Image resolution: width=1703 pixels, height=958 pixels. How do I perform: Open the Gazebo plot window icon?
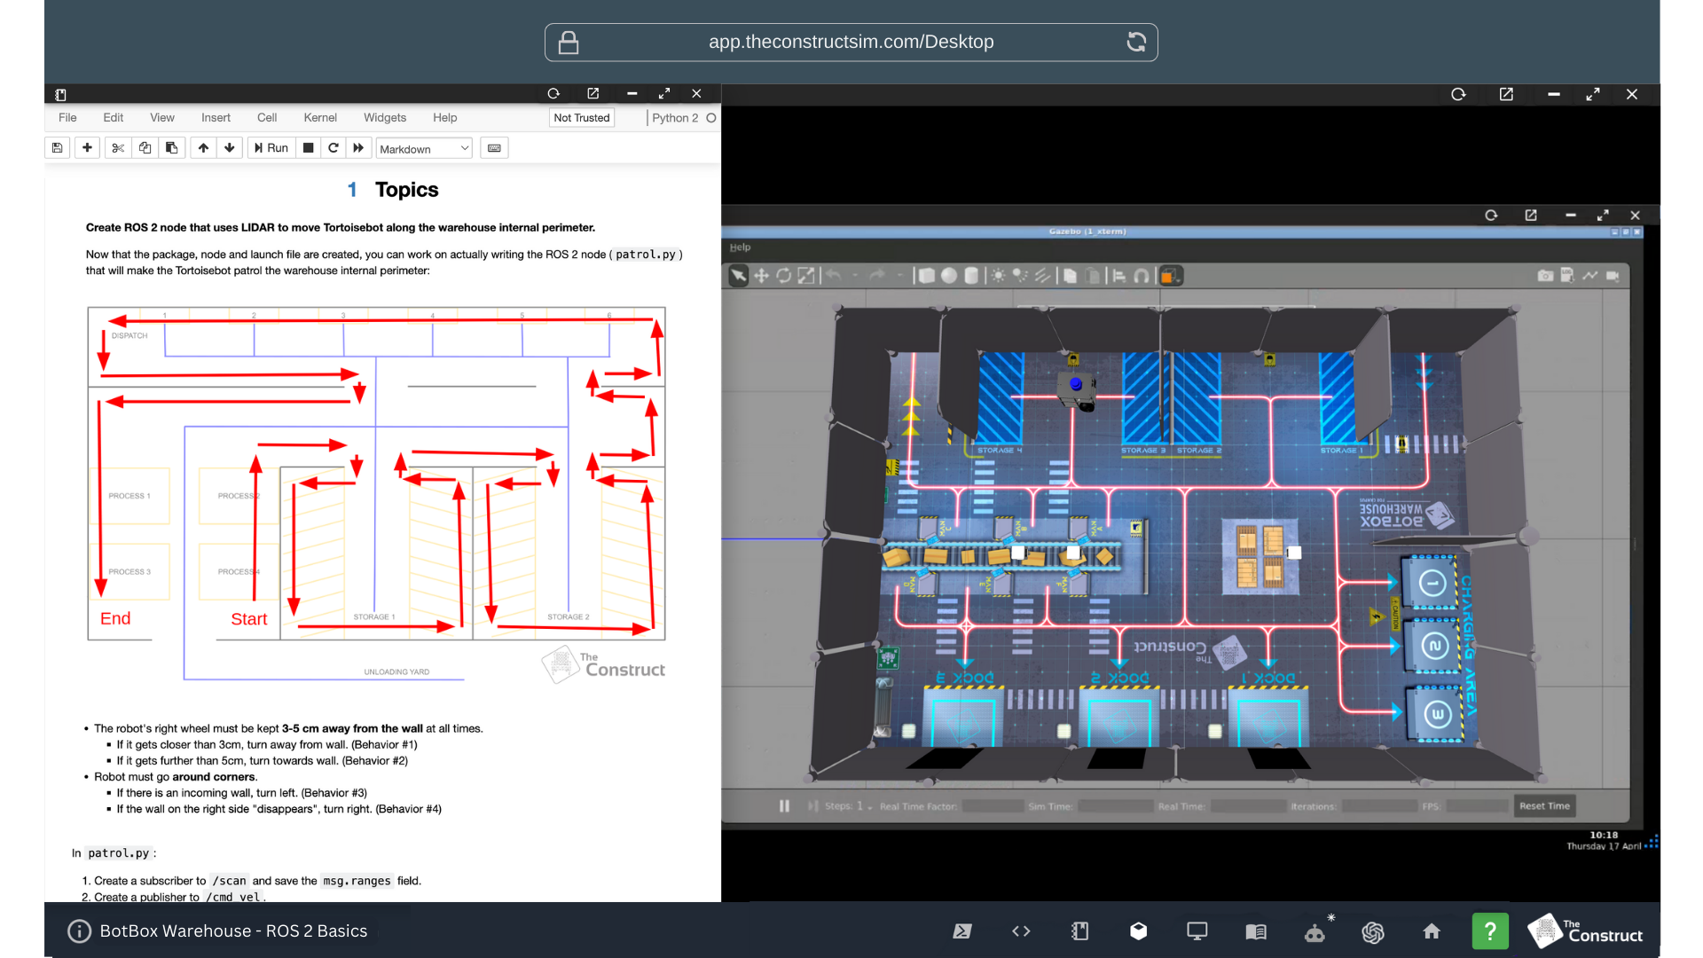[x=1589, y=276]
